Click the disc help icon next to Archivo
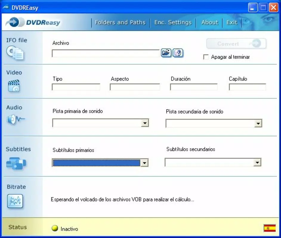Image resolution: width=281 pixels, height=238 pixels. [178, 53]
